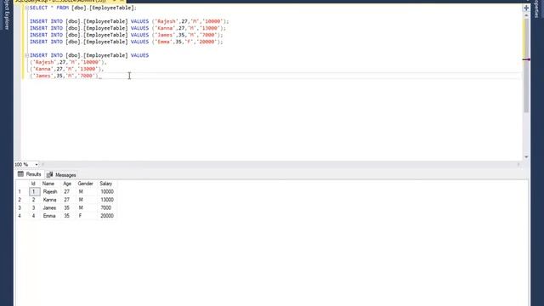Viewport: 544px width, 306px height.
Task: Click the split editor button above scrollbar
Action: pos(526,8)
